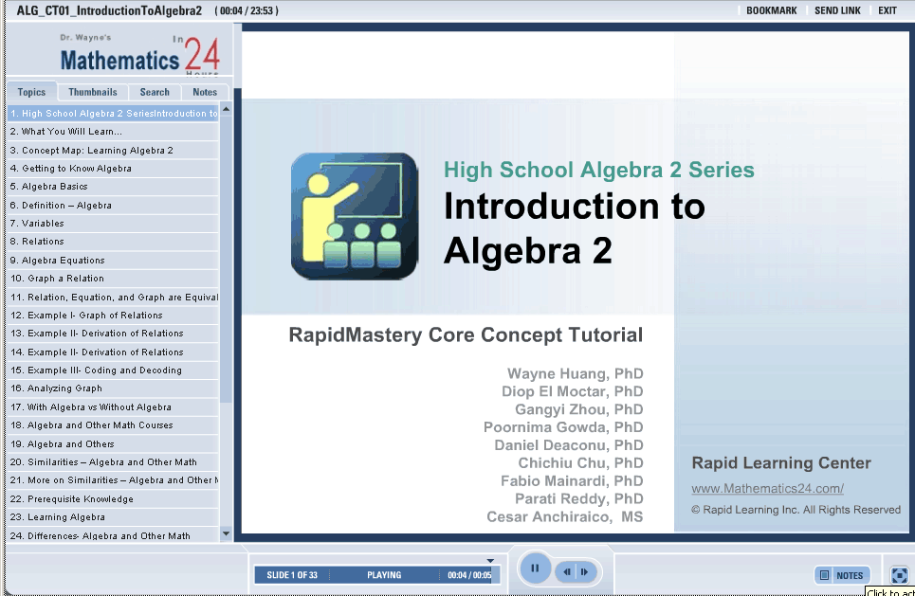This screenshot has width=915, height=596.
Task: Open the Notes panel via NOTES button
Action: click(842, 574)
